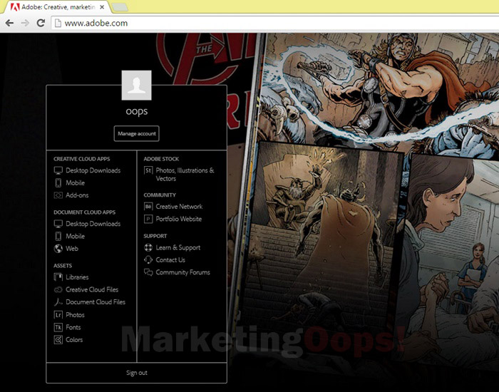499x392 pixels.
Task: Click the Community Forums chat icon
Action: point(148,272)
